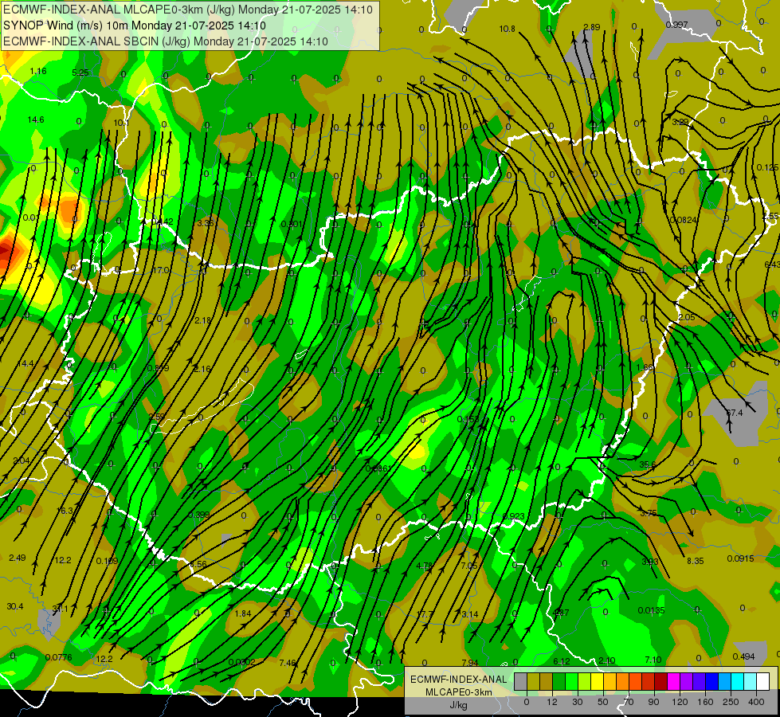Click the 3.29 map value
The height and width of the screenshot is (717, 780).
pyautogui.click(x=680, y=122)
